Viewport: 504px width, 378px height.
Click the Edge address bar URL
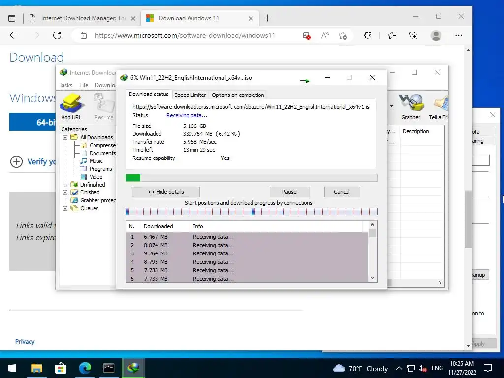pos(185,35)
